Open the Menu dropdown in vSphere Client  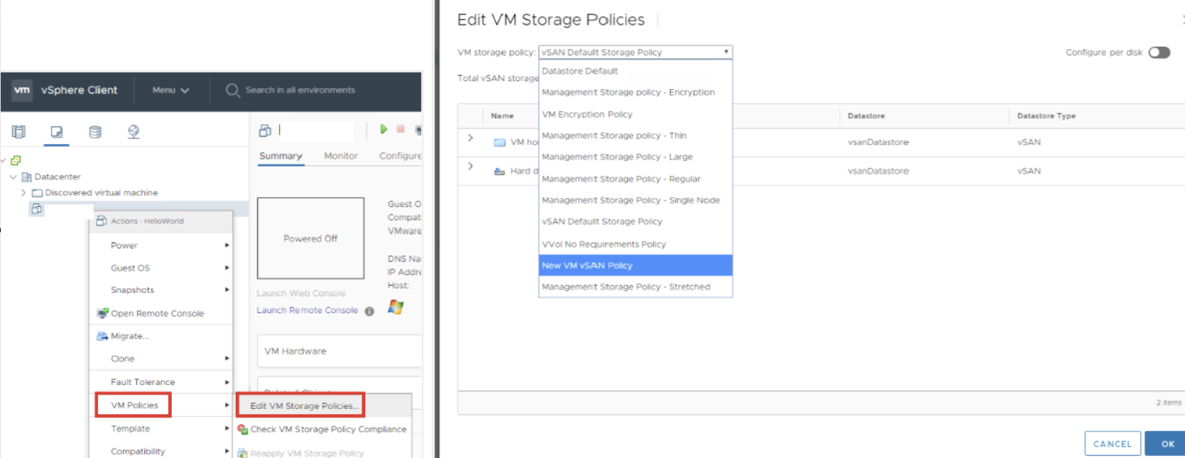[x=171, y=90]
